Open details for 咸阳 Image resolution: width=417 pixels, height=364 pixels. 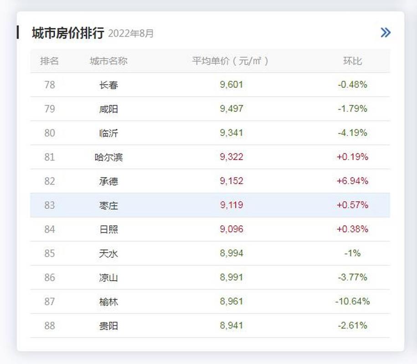pyautogui.click(x=109, y=109)
